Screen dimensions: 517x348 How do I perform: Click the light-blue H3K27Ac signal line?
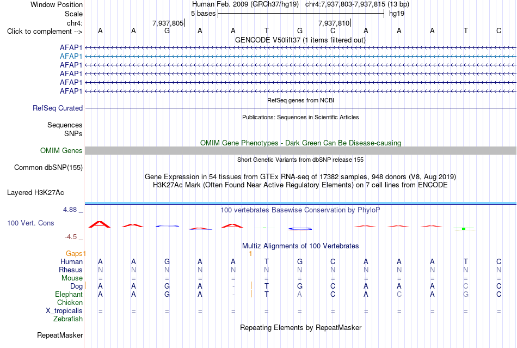pos(301,203)
